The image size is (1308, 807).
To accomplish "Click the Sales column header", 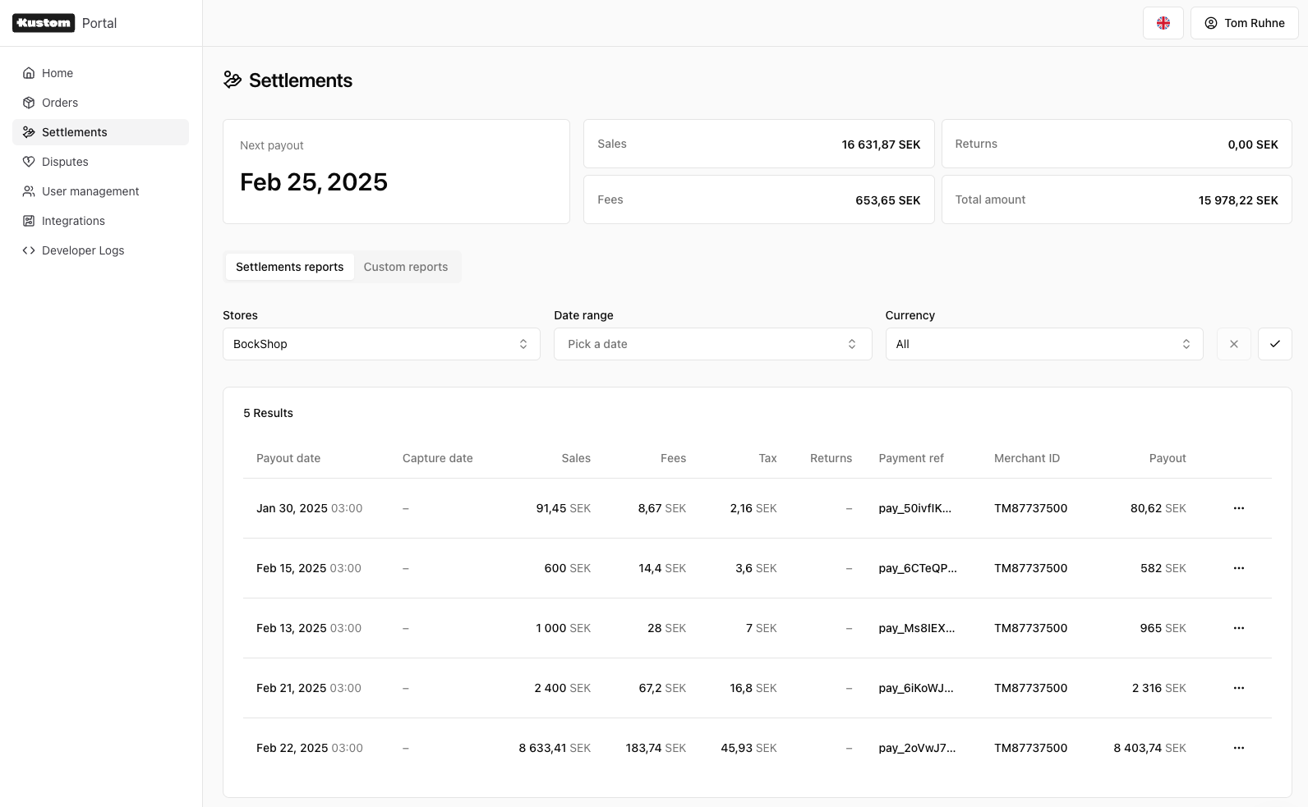I will (576, 458).
